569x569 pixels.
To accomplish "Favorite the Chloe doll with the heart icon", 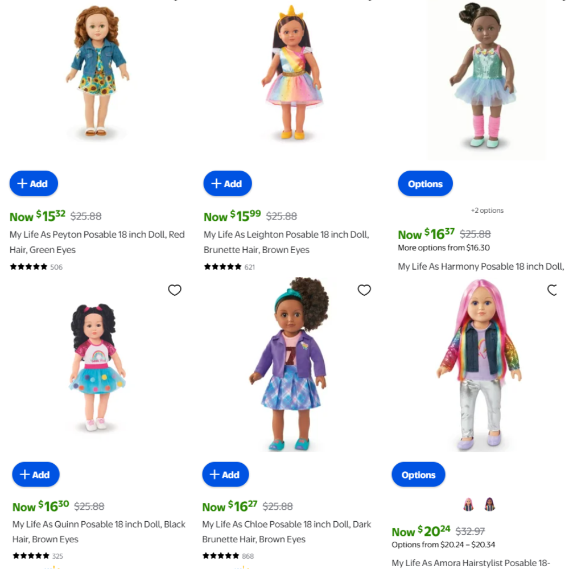I will pos(364,290).
